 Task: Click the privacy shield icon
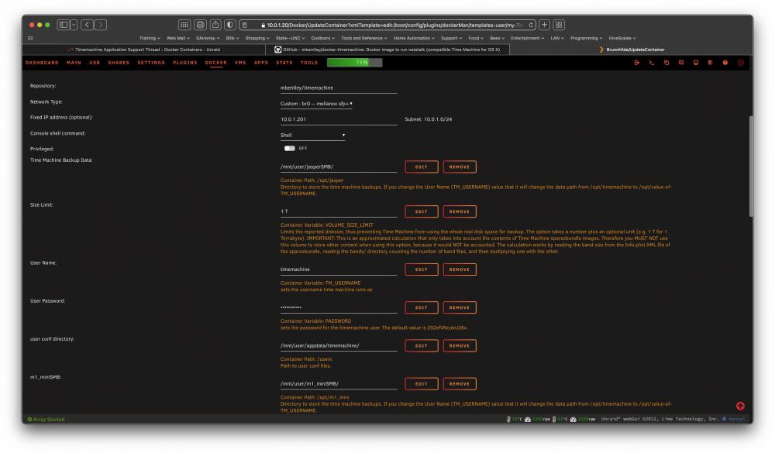tap(230, 25)
